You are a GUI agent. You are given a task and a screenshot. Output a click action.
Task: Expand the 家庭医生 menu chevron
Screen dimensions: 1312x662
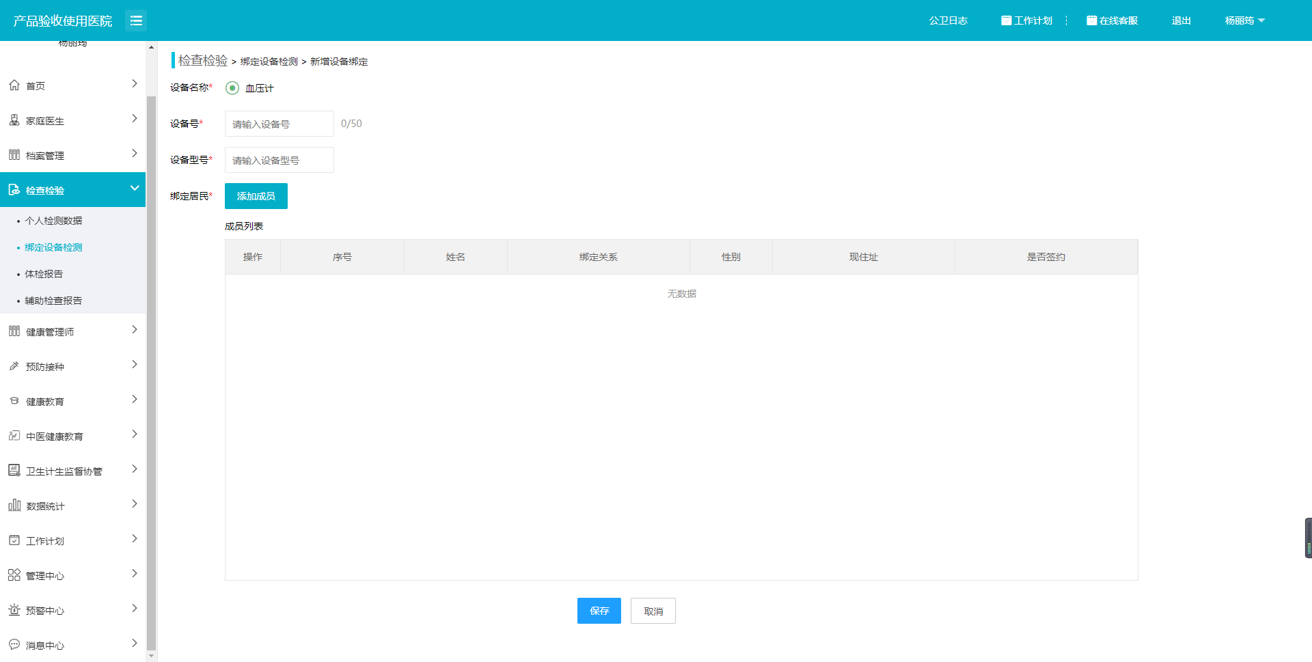pos(135,119)
